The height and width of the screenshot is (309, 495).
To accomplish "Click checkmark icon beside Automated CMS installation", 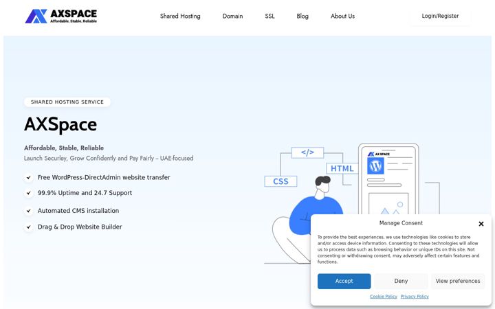I will (29, 211).
